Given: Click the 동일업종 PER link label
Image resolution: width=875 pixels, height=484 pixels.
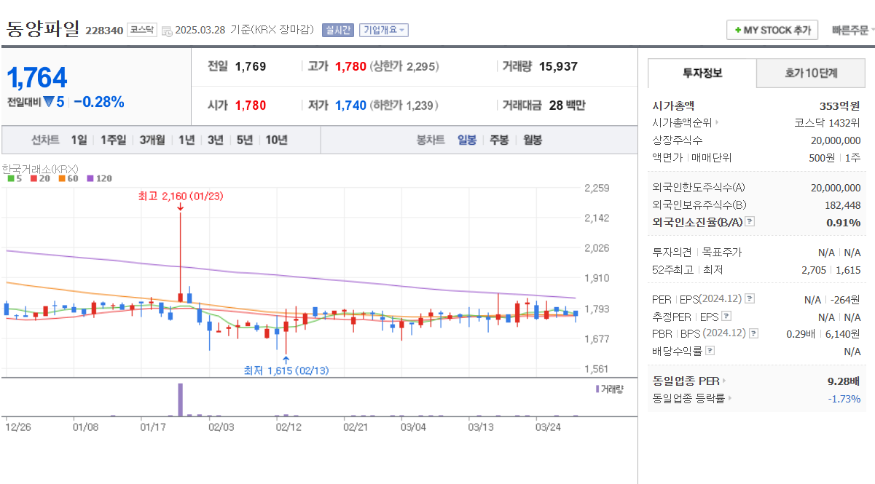Looking at the screenshot, I should [686, 381].
